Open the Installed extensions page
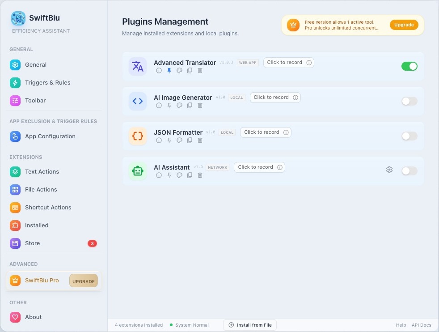This screenshot has width=439, height=332. tap(54, 226)
